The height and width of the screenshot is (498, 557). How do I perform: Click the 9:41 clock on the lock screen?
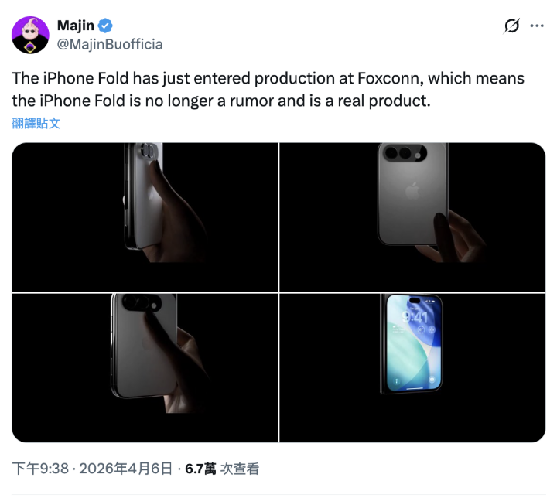click(414, 316)
